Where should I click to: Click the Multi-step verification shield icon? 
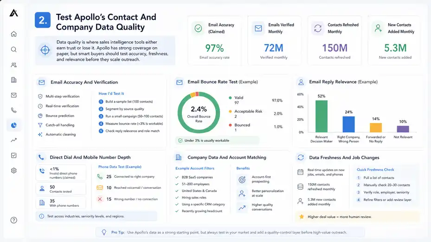(x=40, y=96)
